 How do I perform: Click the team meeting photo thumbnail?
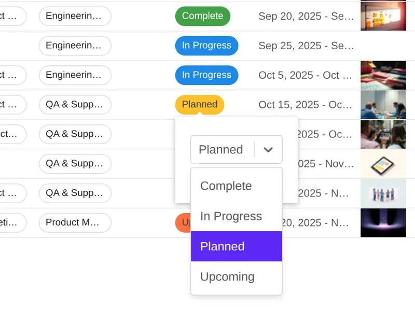[x=383, y=105]
